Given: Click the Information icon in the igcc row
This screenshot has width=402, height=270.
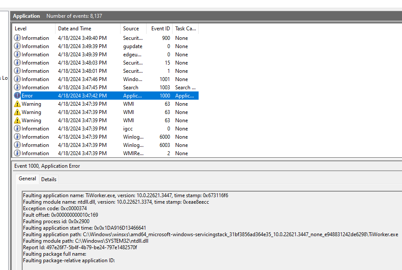Looking at the screenshot, I should coord(17,128).
